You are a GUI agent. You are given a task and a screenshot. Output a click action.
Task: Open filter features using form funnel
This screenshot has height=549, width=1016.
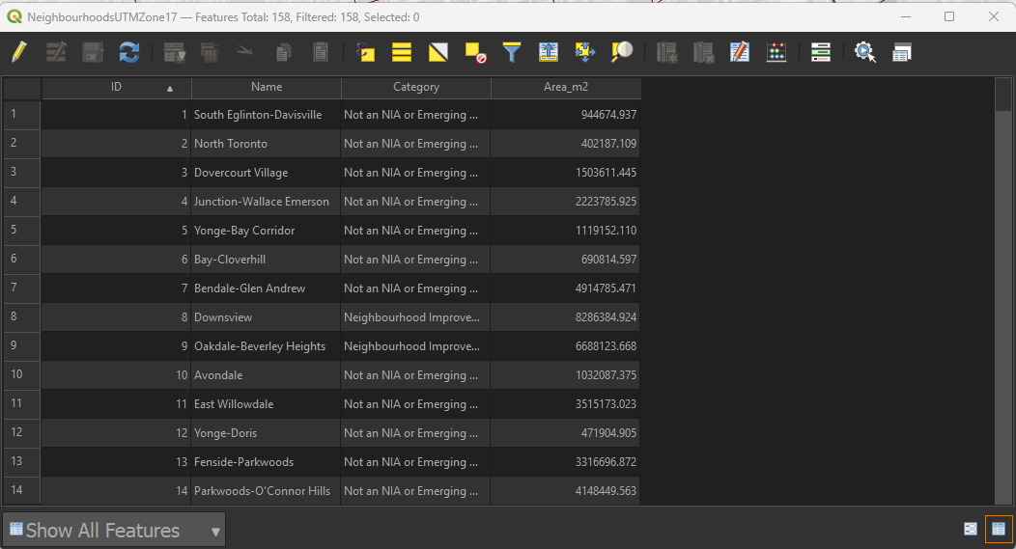click(x=512, y=52)
